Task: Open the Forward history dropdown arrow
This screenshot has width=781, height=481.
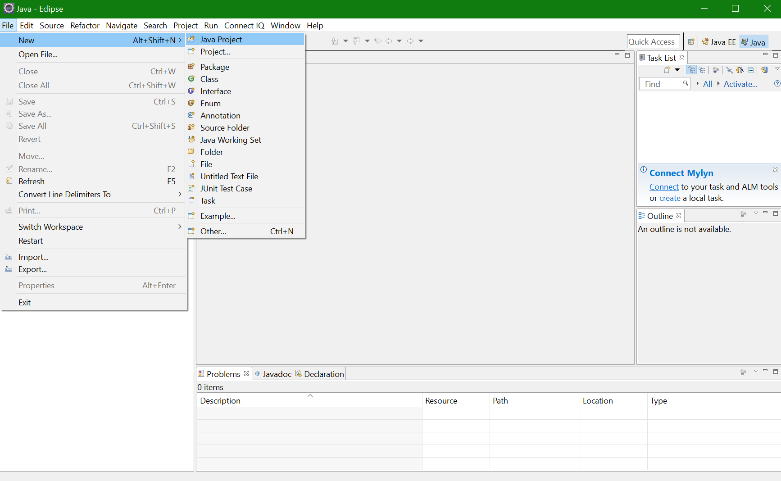Action: point(421,41)
